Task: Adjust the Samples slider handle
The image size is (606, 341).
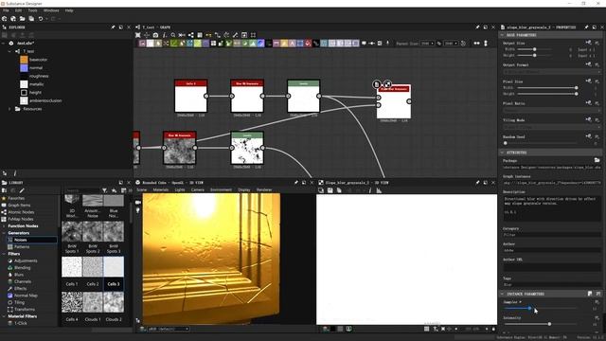Action: 530,308
